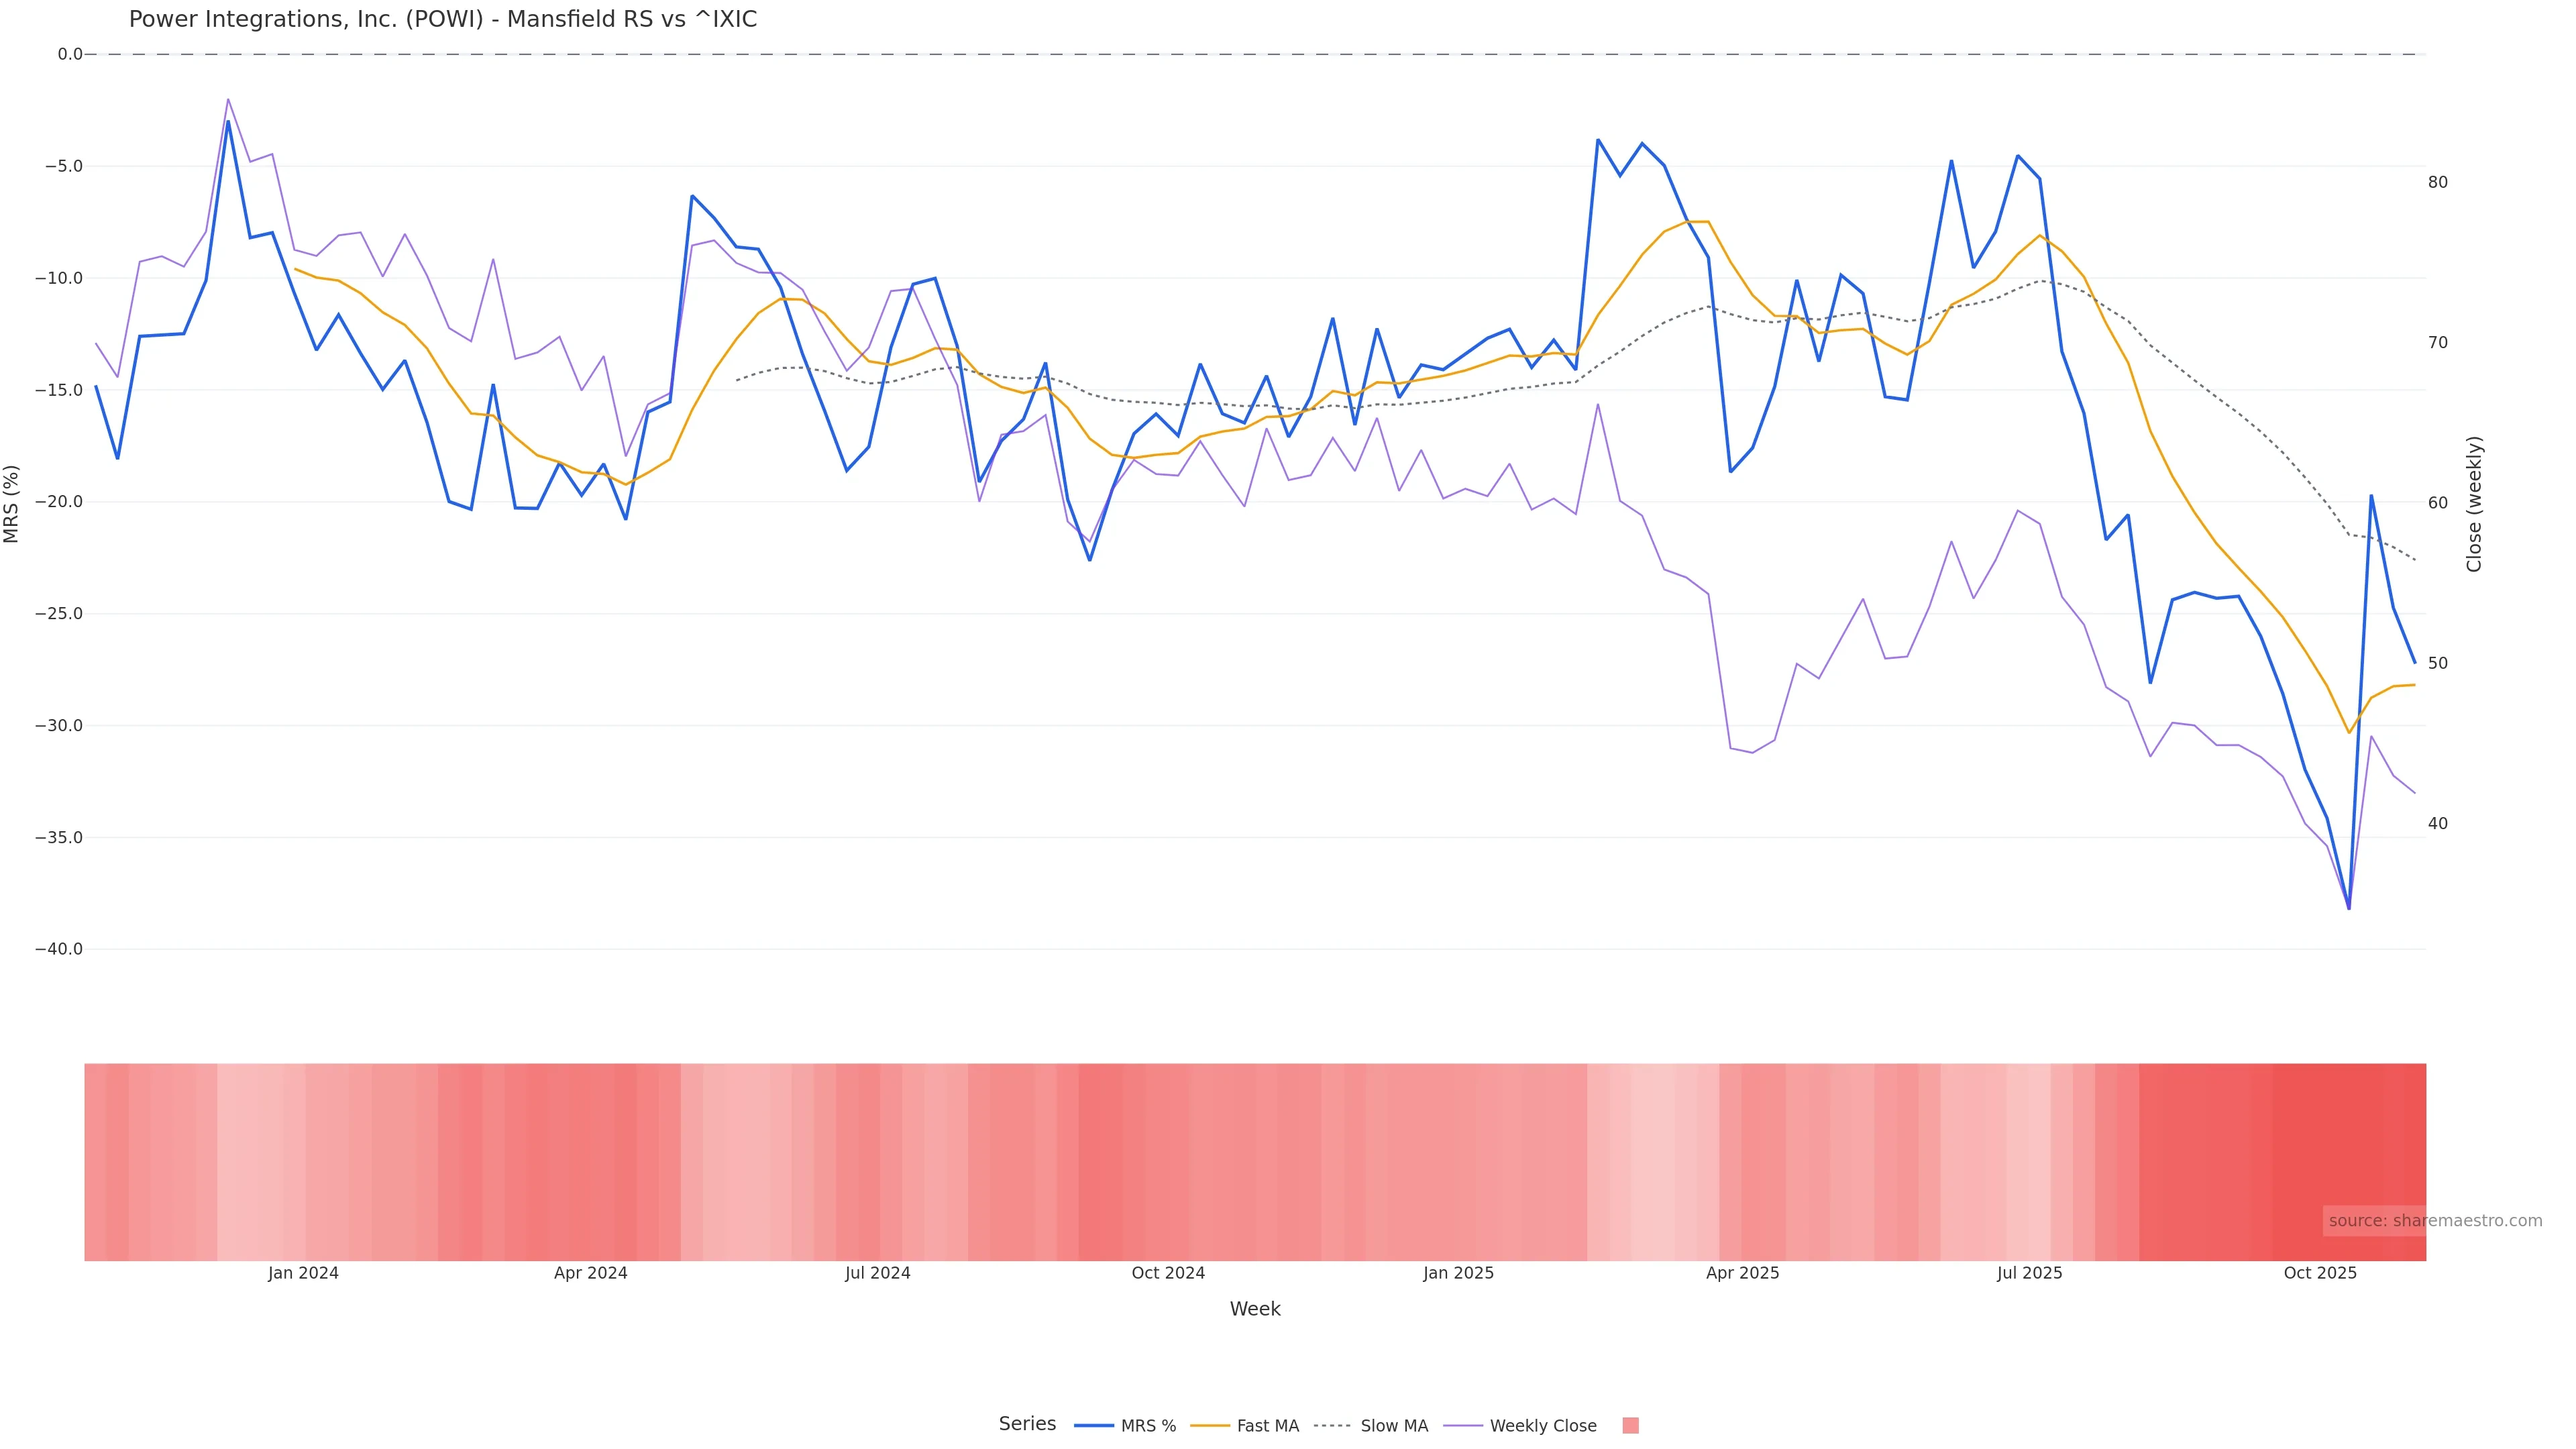Click the 'MRS (%)' left axis title
The height and width of the screenshot is (1449, 2576).
coord(12,503)
